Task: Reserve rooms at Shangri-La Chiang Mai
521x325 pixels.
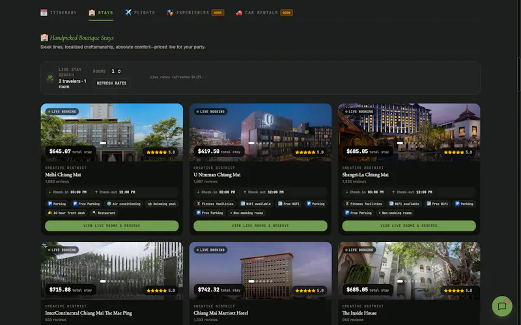Action: [409, 226]
